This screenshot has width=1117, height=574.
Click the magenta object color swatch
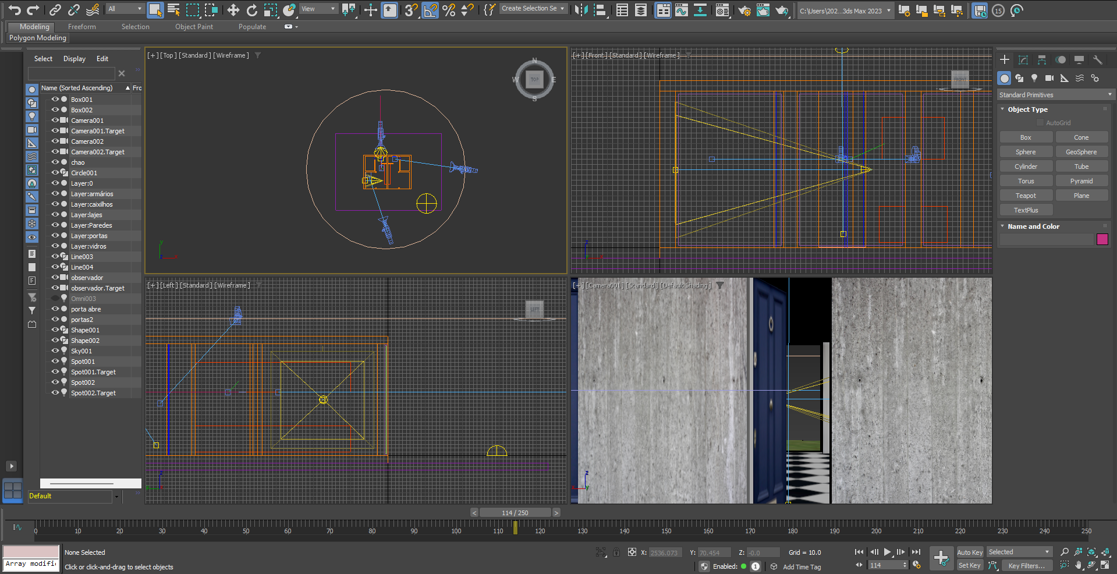tap(1102, 239)
